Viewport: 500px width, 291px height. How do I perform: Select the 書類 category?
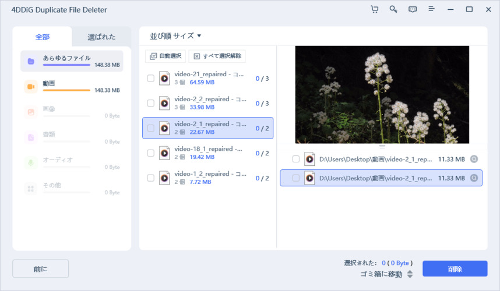pos(72,137)
